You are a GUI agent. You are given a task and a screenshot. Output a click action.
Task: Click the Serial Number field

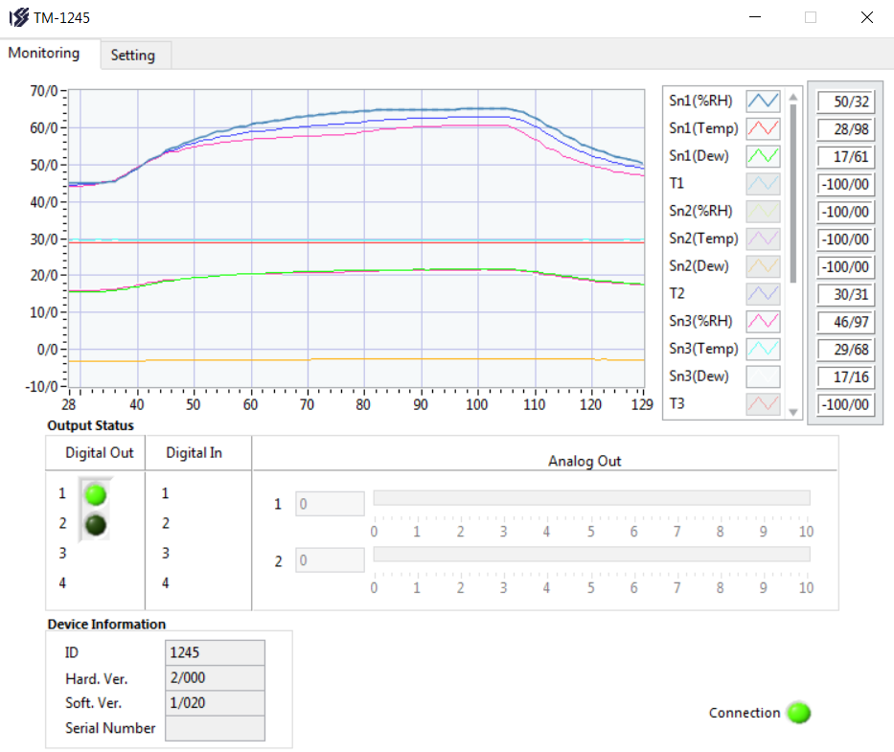pos(215,728)
